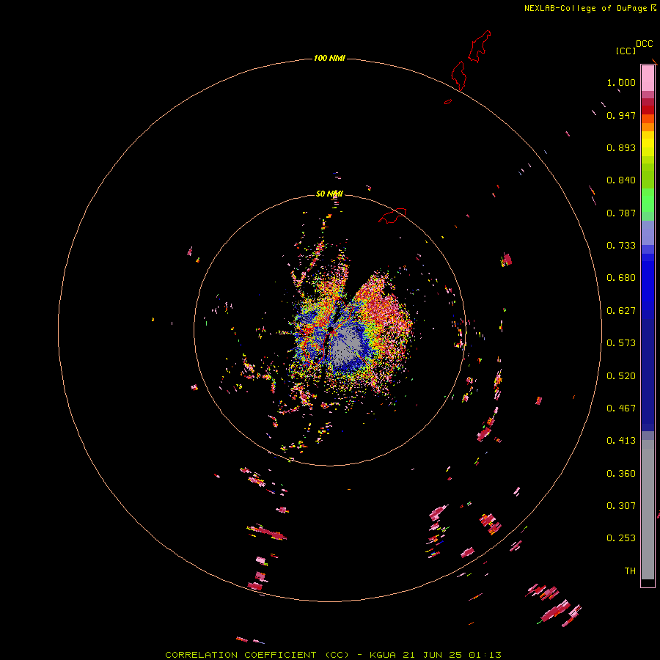The image size is (660, 660).
Task: Pick the light pink swatch beside 1.000
Action: pyautogui.click(x=648, y=78)
